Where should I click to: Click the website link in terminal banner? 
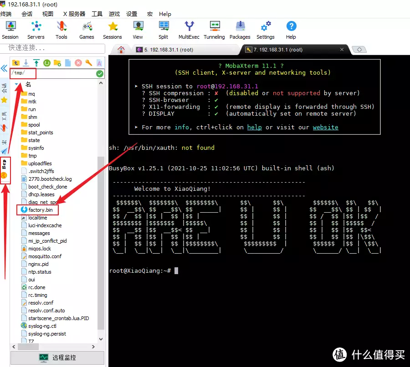tap(326, 127)
